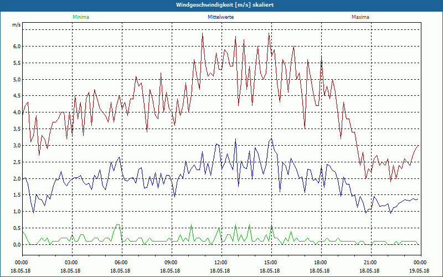Click the '2,0' y-axis value

17,178
